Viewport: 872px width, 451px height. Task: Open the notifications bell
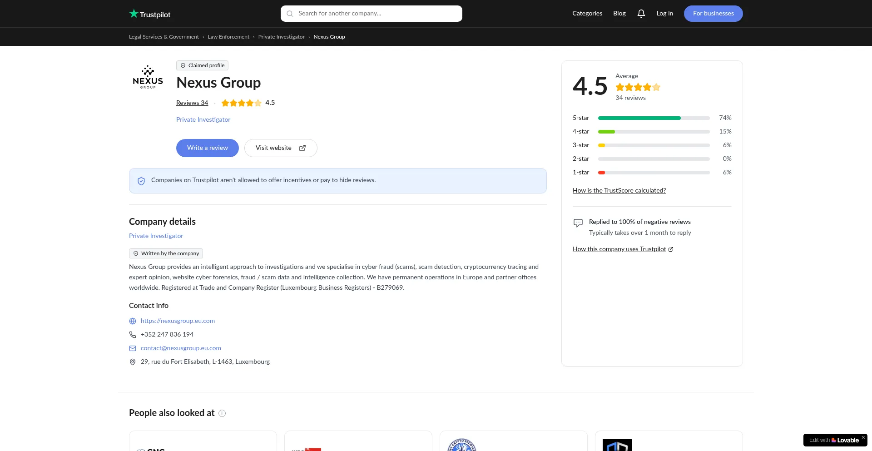click(x=641, y=14)
